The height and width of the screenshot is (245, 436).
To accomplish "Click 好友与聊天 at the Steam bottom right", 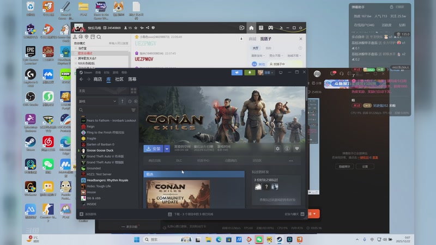I will click(x=294, y=214).
